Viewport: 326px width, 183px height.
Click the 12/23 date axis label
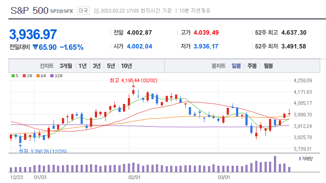click(x=16, y=177)
